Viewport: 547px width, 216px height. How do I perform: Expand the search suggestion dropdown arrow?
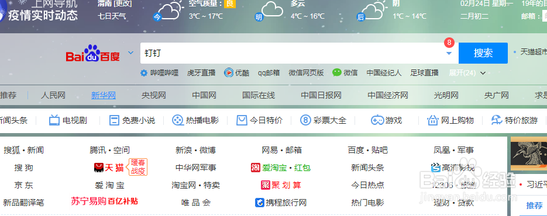[449, 53]
